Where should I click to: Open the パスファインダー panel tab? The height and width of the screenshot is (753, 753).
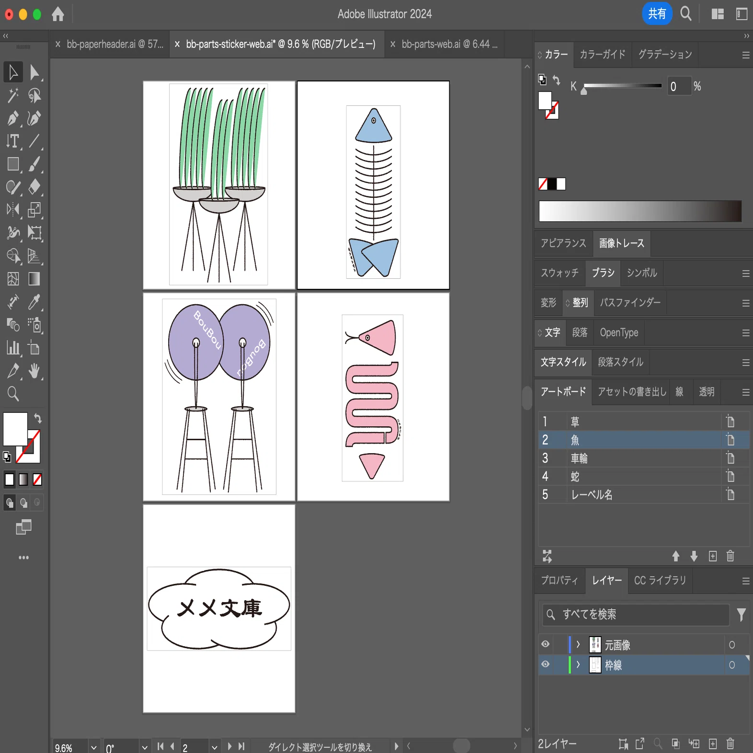click(630, 302)
